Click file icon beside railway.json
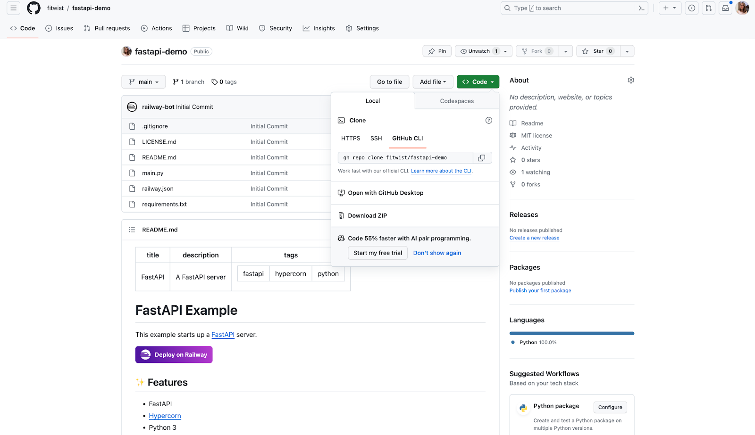Screen dimensions: 755x435 (x=133, y=189)
